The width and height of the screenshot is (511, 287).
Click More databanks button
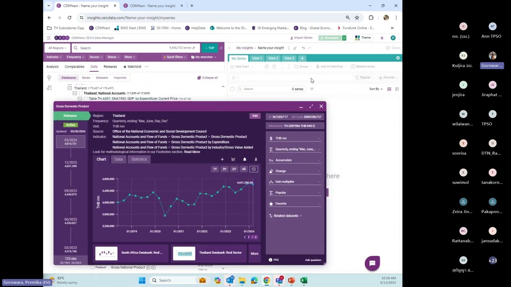(254, 254)
